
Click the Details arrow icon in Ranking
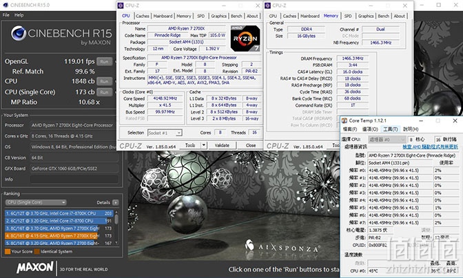click(x=116, y=202)
